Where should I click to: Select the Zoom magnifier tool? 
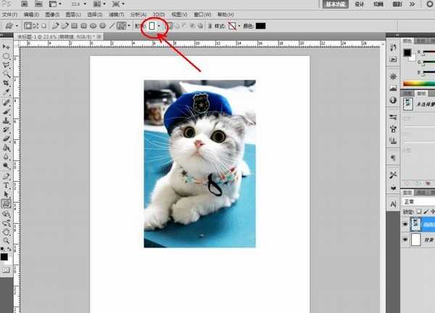[7, 241]
